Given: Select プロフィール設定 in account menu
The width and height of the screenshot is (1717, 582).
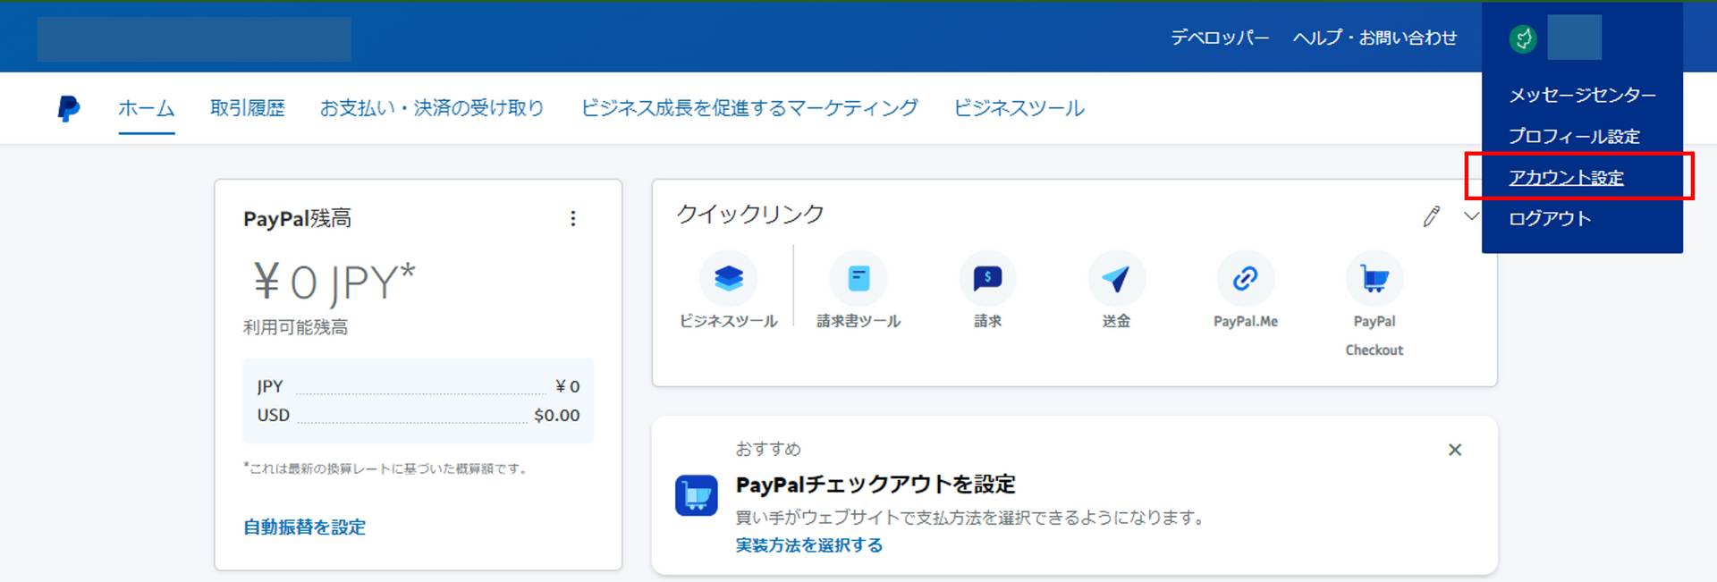Looking at the screenshot, I should [x=1575, y=136].
